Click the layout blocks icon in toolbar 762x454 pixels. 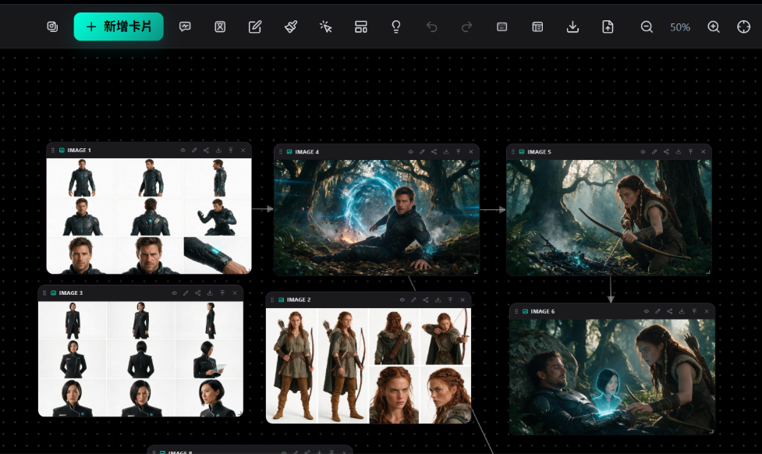(x=361, y=27)
